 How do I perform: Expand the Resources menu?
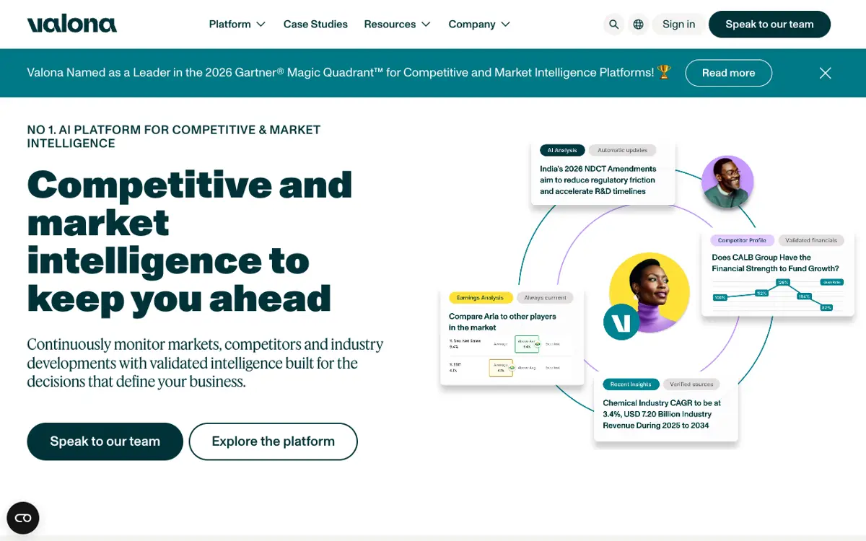click(398, 25)
